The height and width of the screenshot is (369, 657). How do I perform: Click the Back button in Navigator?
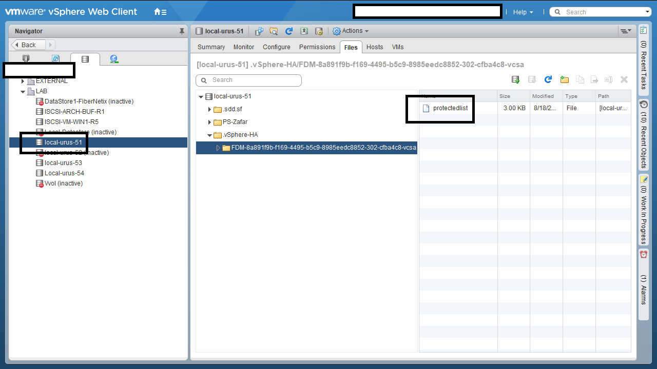(28, 45)
